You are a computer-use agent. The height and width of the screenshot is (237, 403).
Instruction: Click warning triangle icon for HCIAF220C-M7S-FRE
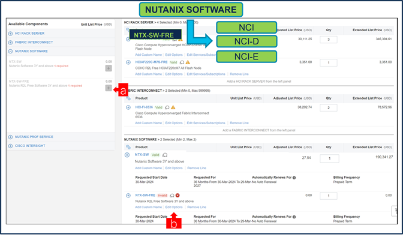click(188, 62)
